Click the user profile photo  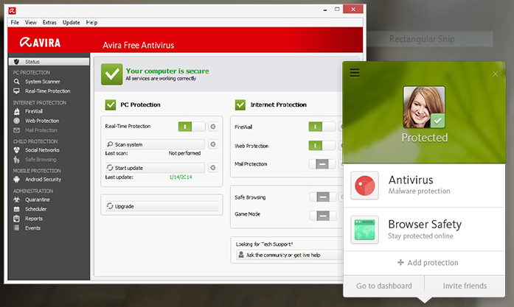tap(424, 107)
